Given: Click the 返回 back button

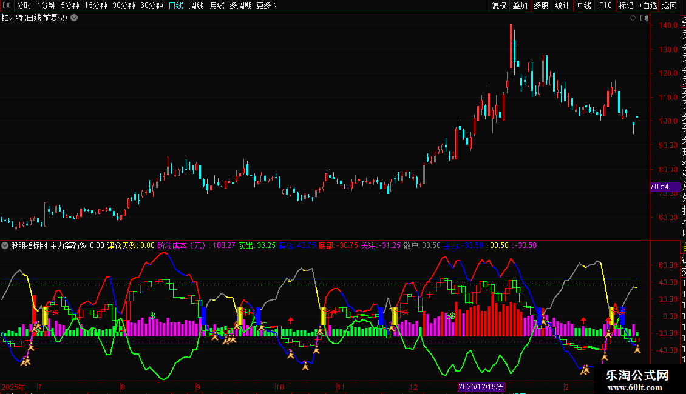Looking at the screenshot, I should (670, 5).
